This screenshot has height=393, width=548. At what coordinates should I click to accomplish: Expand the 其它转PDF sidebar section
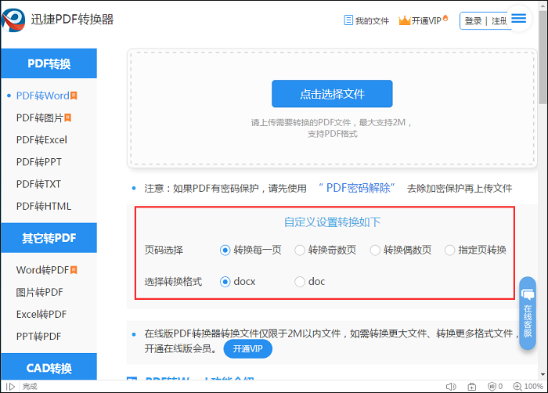pos(49,238)
